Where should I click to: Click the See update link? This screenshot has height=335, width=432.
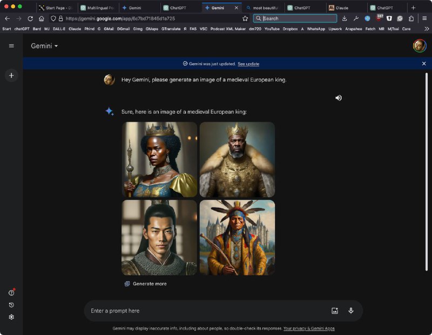coord(248,64)
